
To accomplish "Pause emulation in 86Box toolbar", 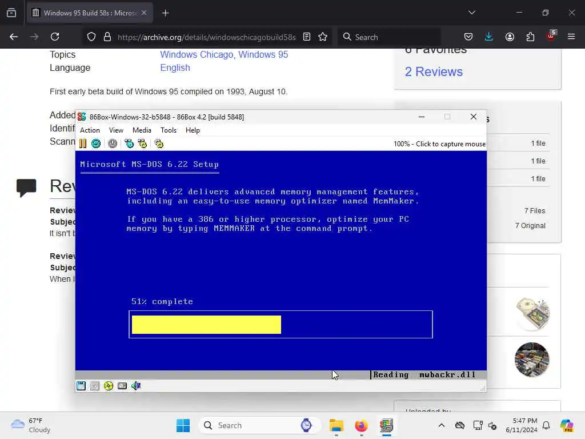I will [83, 143].
